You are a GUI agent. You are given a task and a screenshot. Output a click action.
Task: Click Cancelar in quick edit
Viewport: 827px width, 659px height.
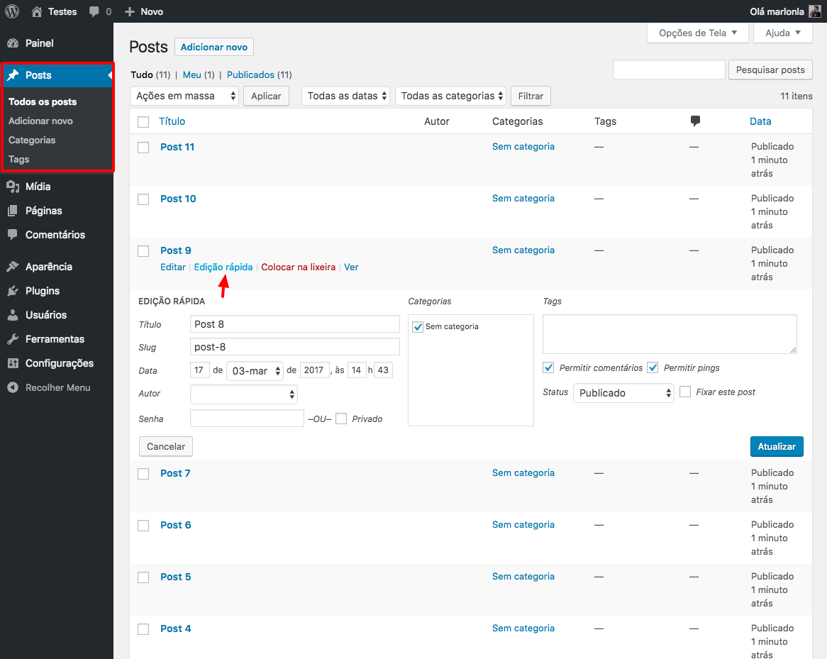[x=166, y=446]
